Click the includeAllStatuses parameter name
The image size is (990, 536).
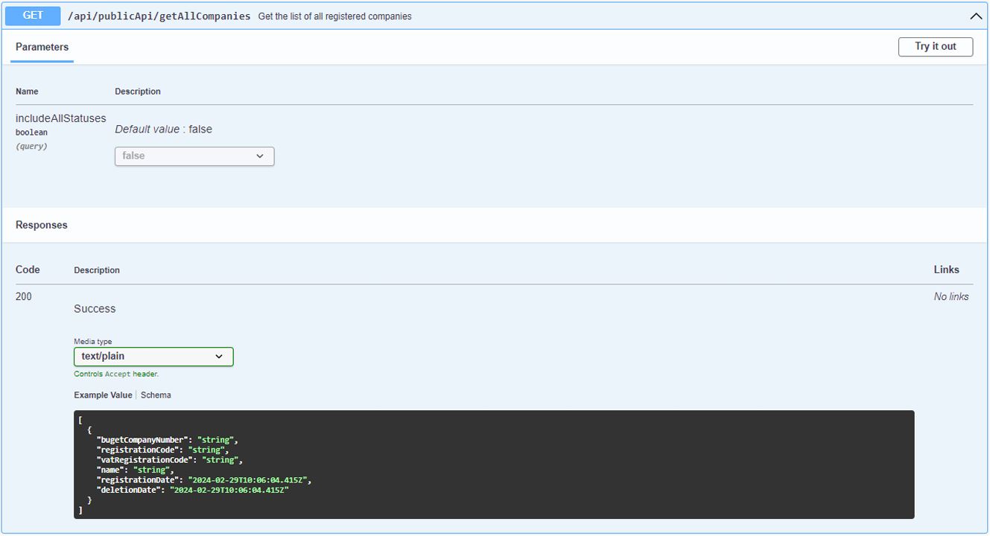click(61, 118)
